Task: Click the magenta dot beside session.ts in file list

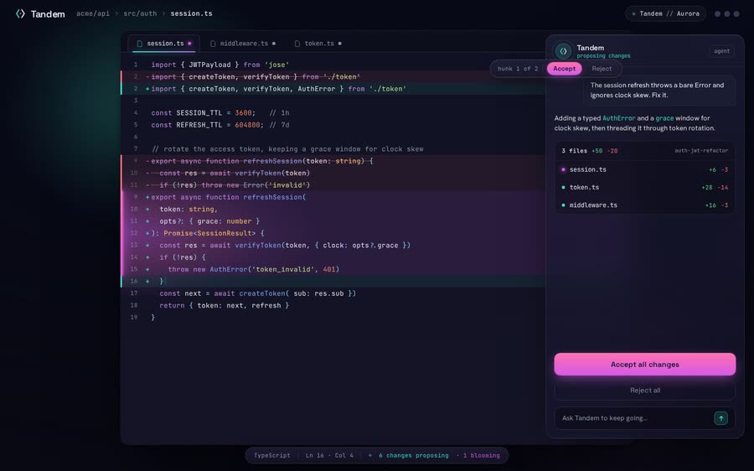Action: 563,169
